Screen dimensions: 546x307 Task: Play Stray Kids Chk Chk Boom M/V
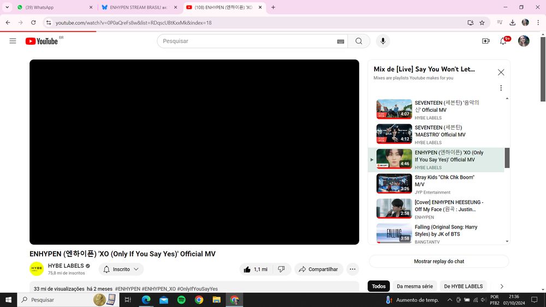tap(435, 184)
